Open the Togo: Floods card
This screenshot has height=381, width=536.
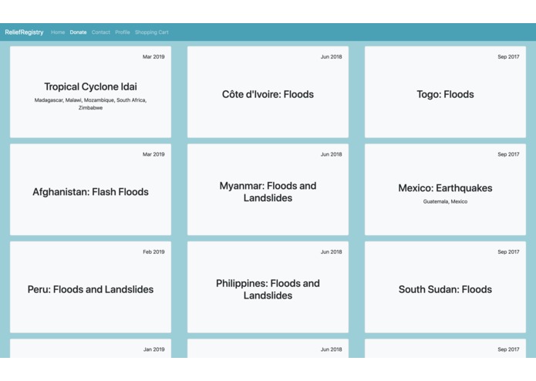pyautogui.click(x=446, y=92)
